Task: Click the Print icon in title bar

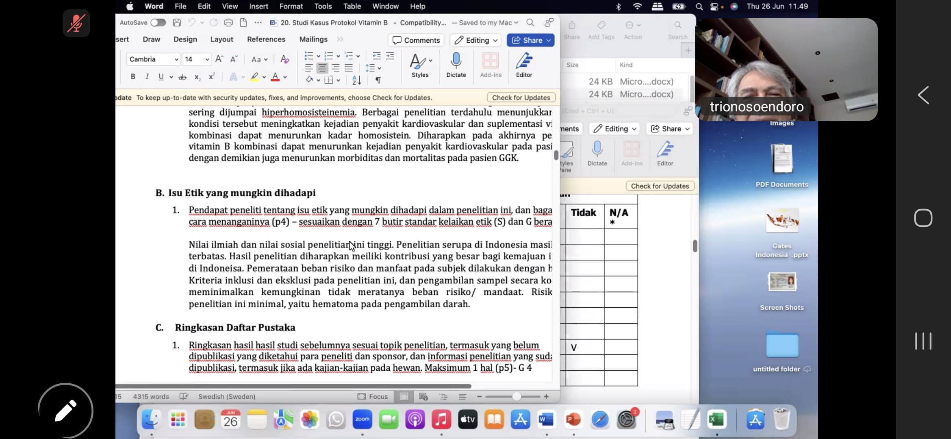Action: [x=228, y=22]
